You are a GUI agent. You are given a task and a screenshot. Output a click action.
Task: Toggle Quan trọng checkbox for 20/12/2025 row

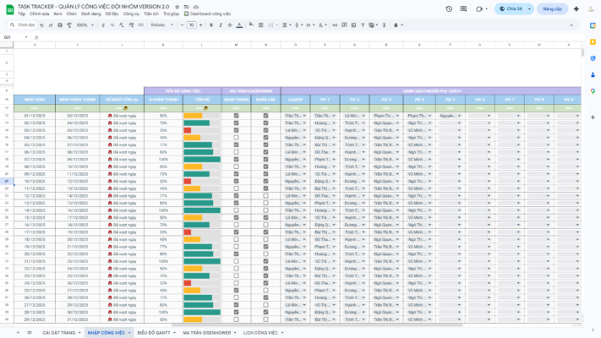[x=236, y=253]
